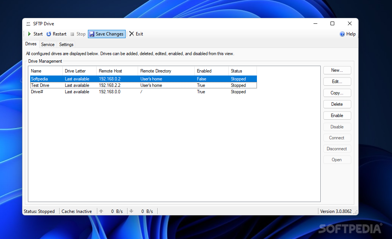Open the Settings tab
This screenshot has width=392, height=239.
tap(66, 44)
